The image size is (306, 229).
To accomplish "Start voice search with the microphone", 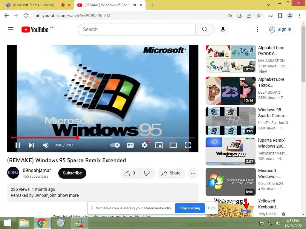I will (223, 30).
